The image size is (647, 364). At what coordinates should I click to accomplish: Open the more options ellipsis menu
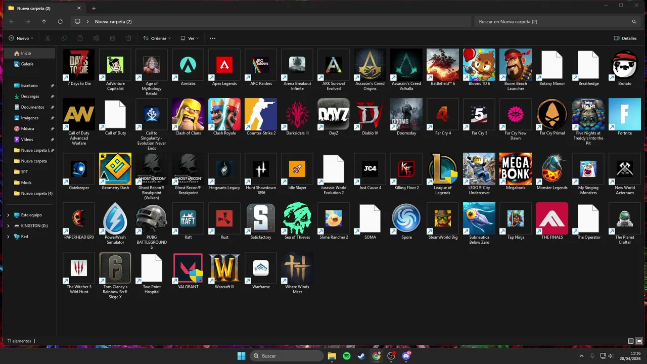point(212,38)
